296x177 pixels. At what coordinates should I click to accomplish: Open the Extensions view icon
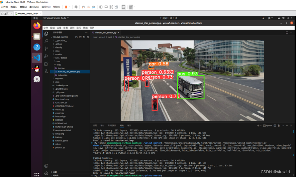[x=46, y=63]
